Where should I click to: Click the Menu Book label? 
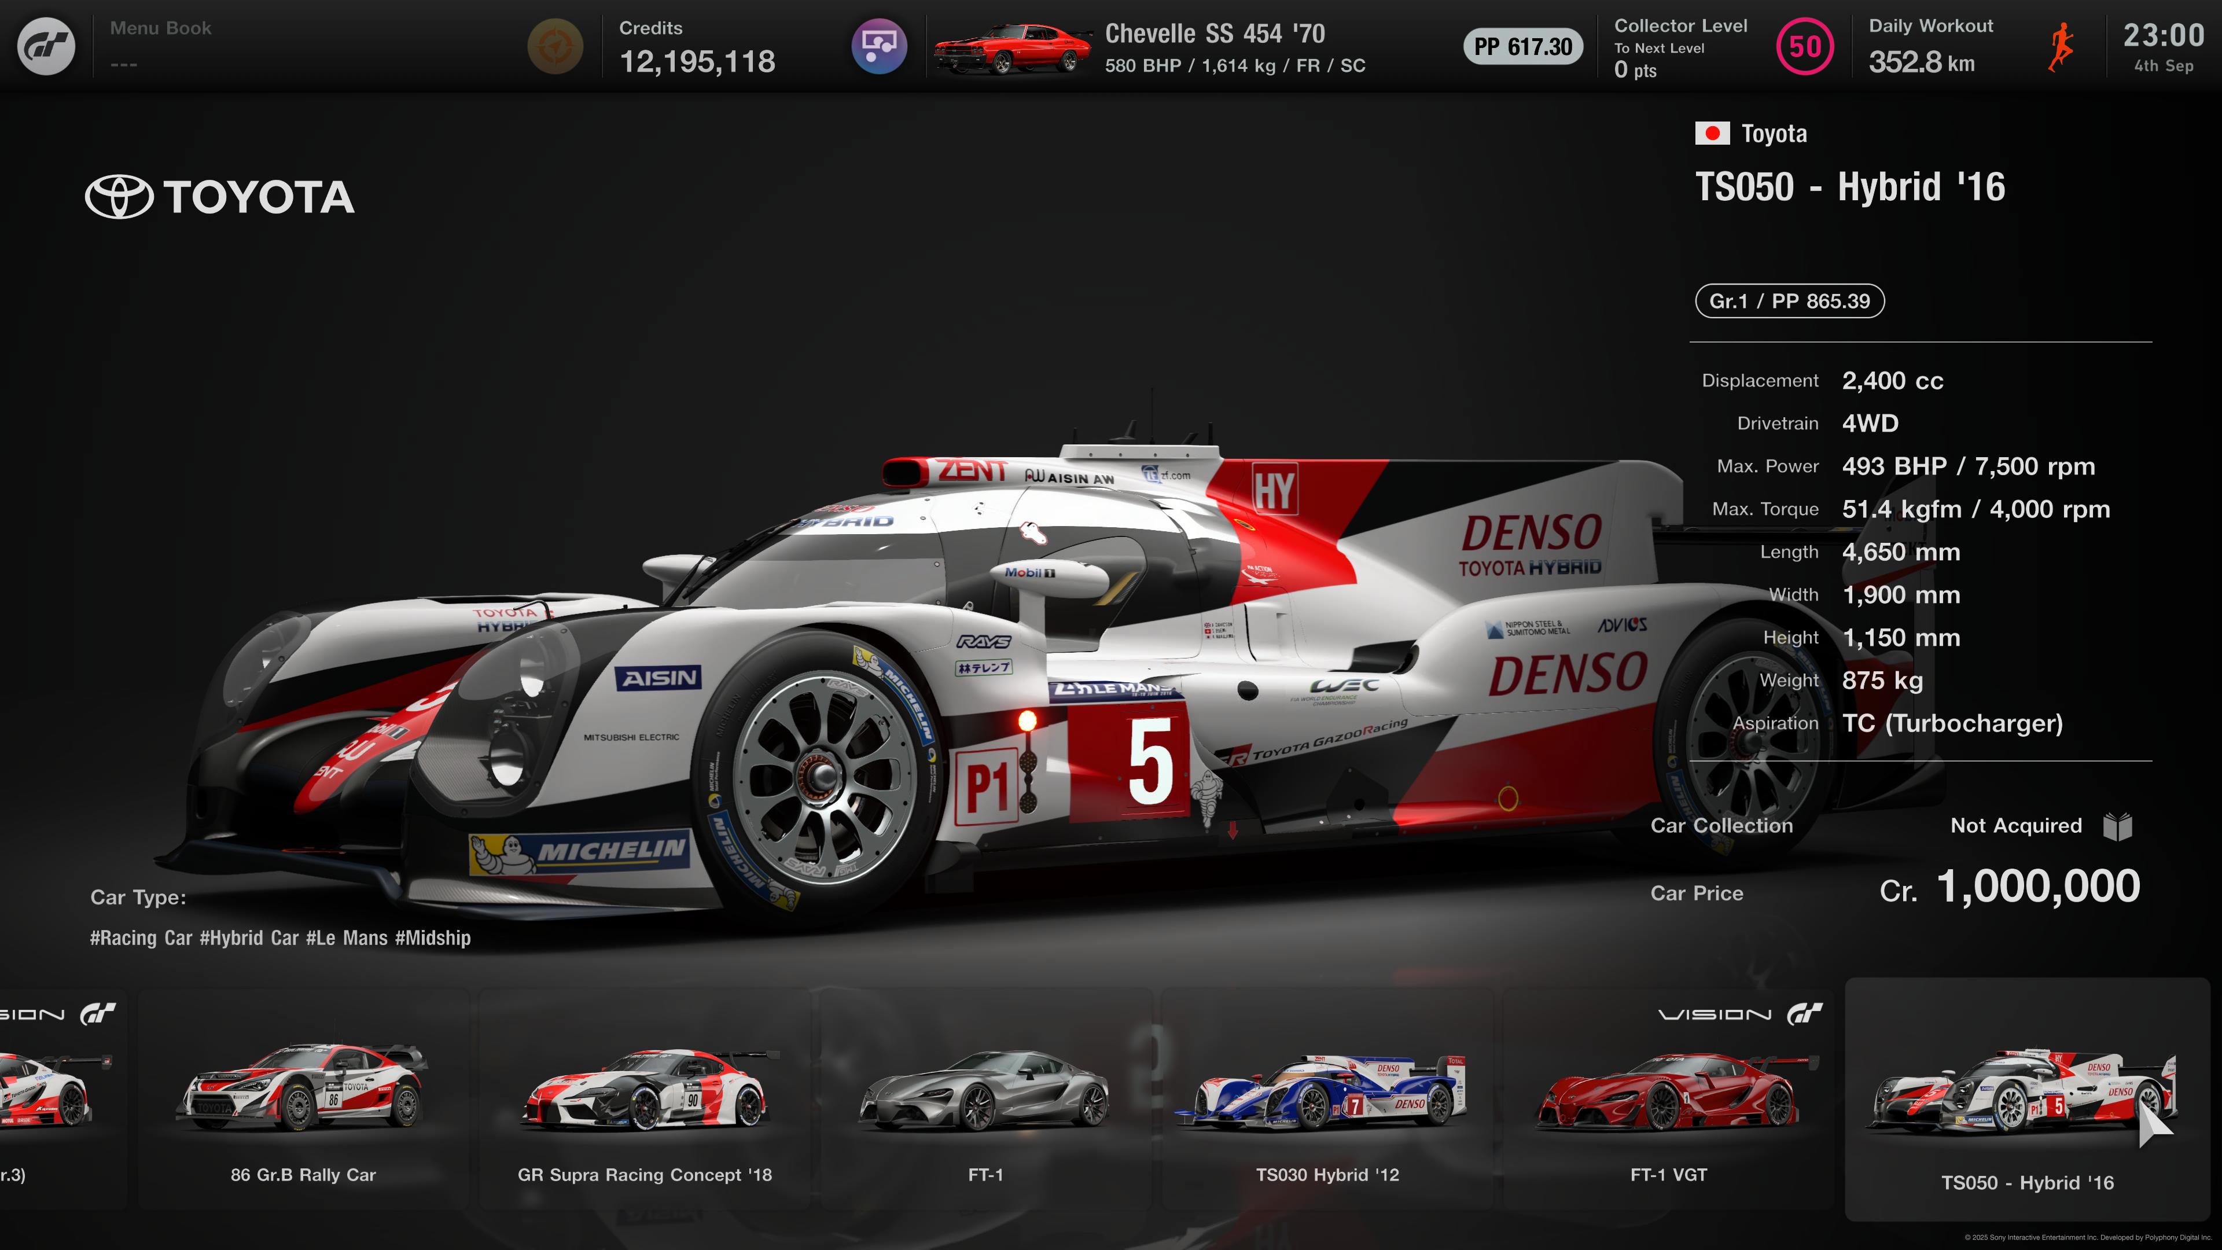[160, 28]
